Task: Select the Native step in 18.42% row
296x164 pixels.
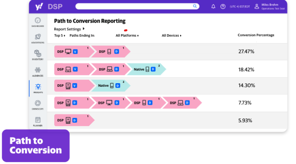Action: tap(146, 69)
